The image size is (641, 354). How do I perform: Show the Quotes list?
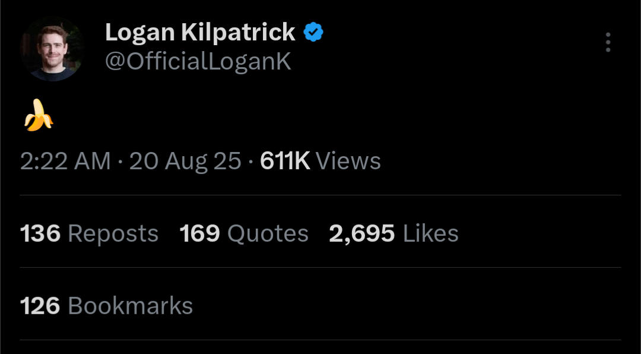pyautogui.click(x=268, y=234)
